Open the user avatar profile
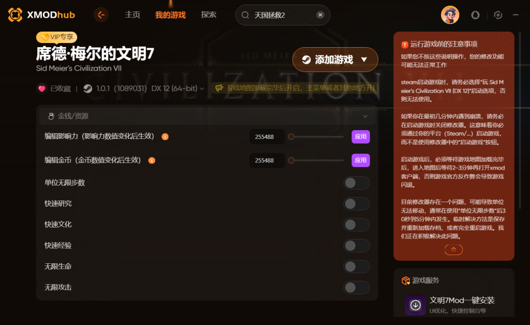The width and height of the screenshot is (530, 325). click(x=450, y=15)
